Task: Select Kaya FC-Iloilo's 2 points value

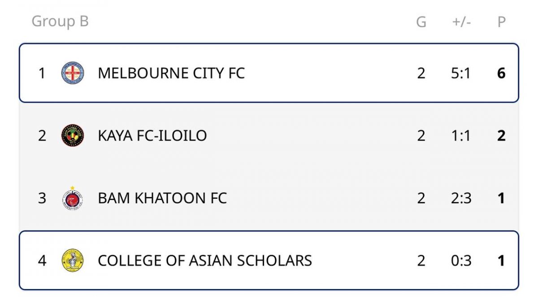Action: 502,135
